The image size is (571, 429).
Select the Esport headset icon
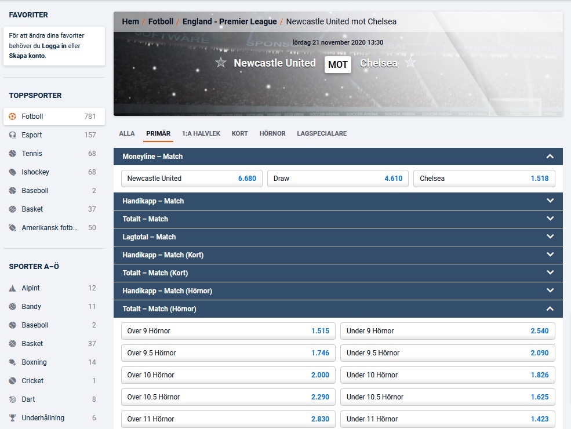(12, 135)
